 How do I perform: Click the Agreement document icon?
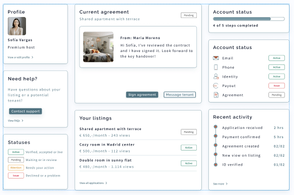pos(216,95)
